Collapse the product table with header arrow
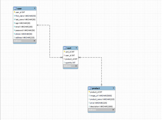 tap(113, 88)
